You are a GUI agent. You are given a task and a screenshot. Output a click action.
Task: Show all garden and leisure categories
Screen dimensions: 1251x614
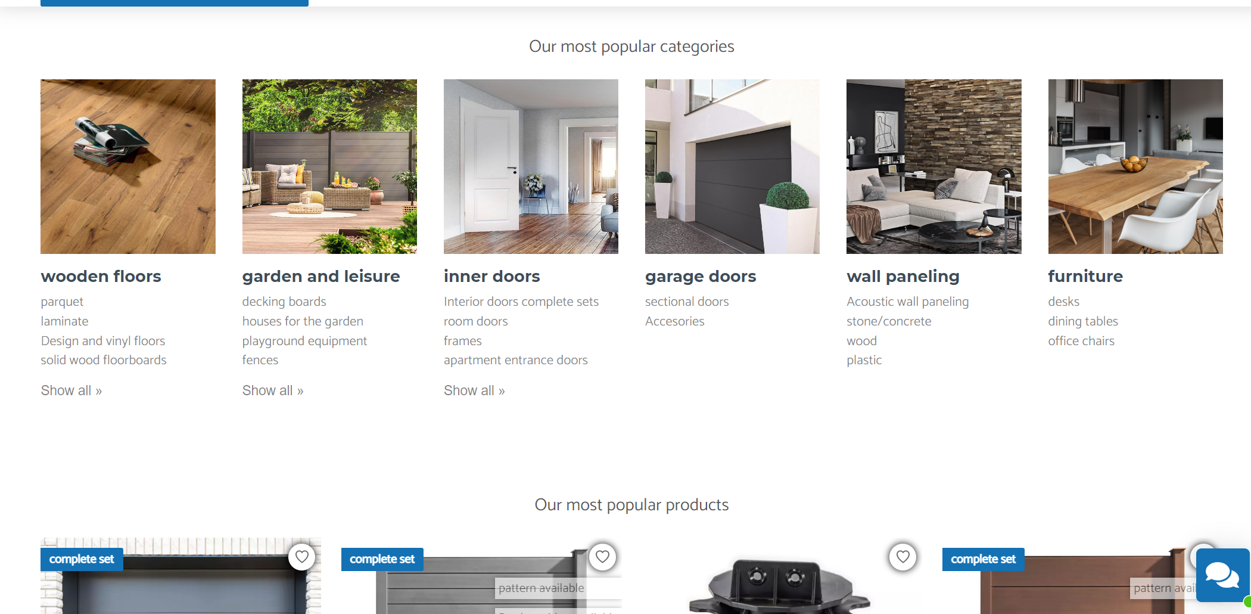(x=273, y=390)
